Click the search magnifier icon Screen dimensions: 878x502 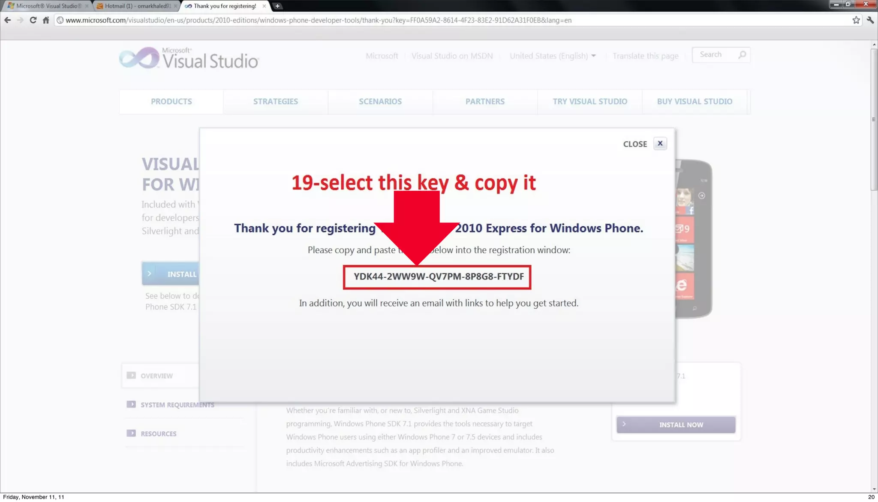pyautogui.click(x=742, y=55)
